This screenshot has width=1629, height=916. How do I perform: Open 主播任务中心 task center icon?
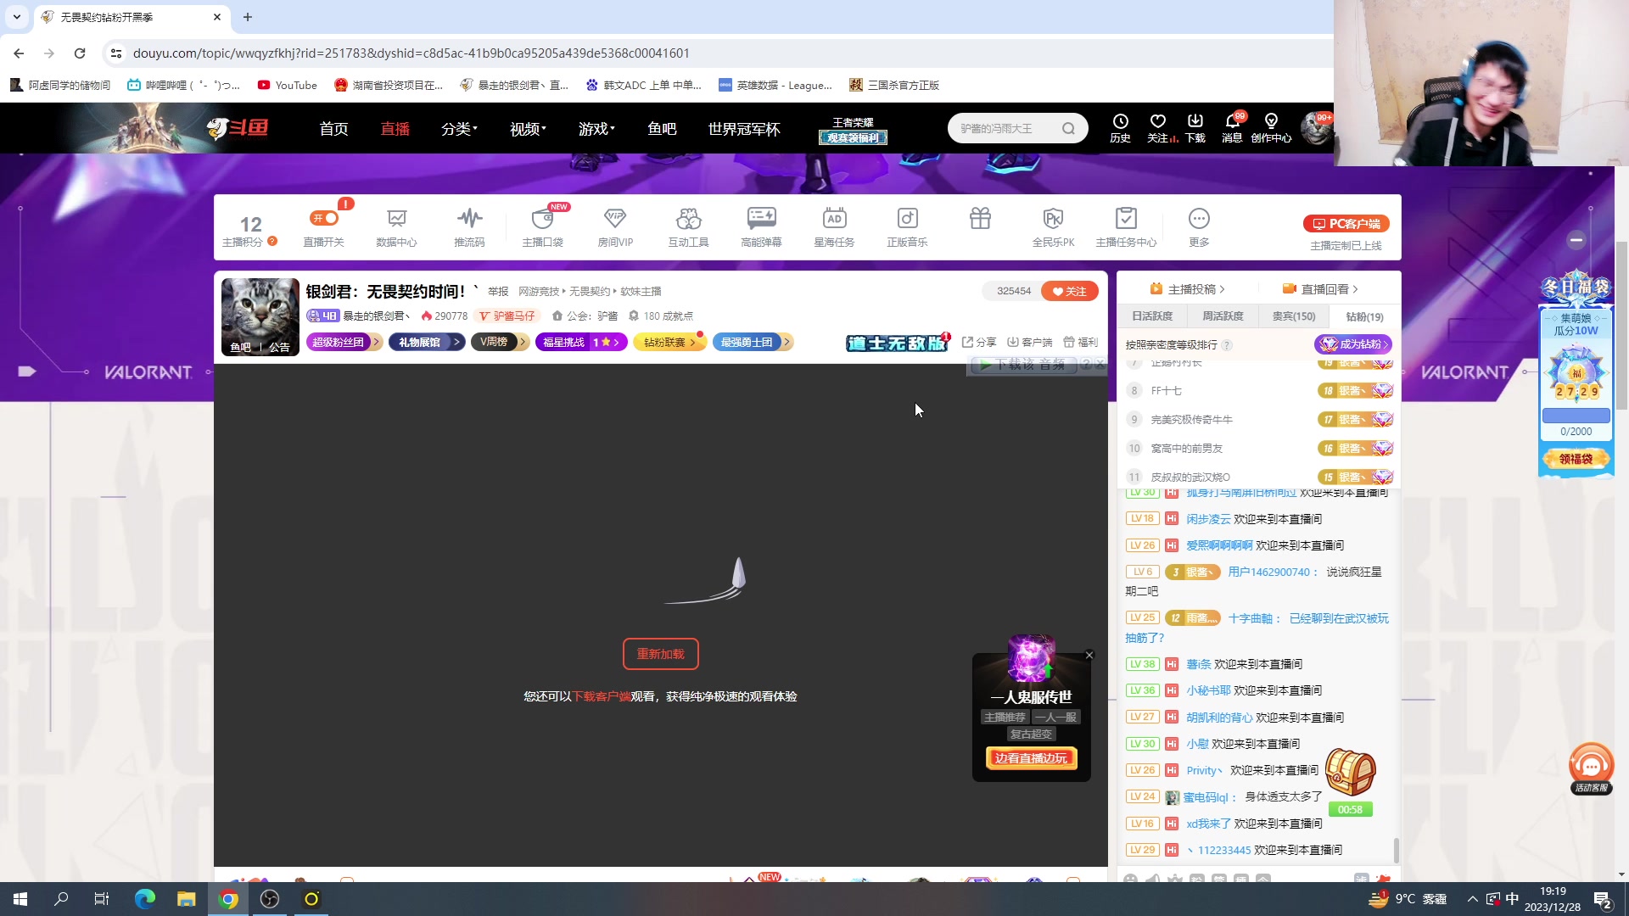(1126, 220)
